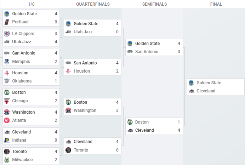Click the Oklahoma Thunder logo icon
245x165 pixels.
[x=7, y=81]
